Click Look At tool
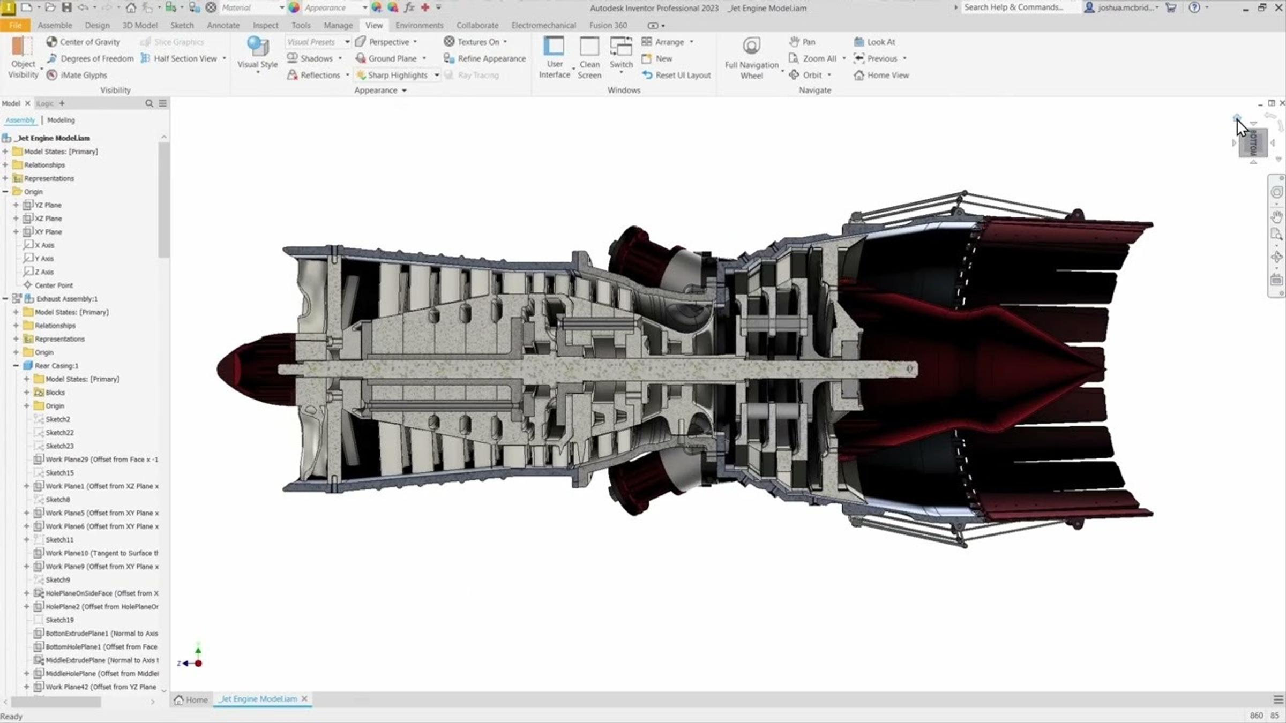This screenshot has width=1286, height=723. pos(874,42)
